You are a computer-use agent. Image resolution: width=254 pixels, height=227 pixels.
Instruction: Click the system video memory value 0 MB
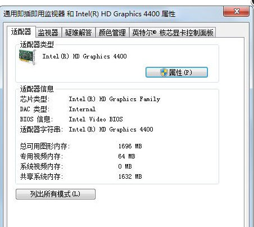click(125, 166)
